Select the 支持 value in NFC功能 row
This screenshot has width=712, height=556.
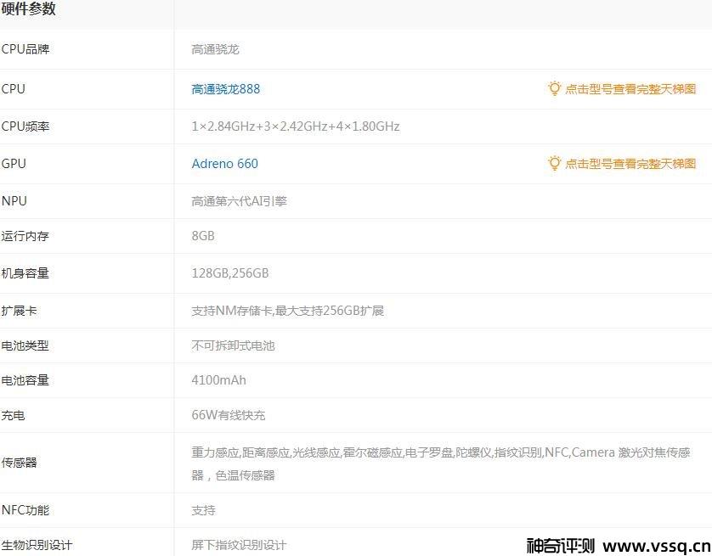coord(203,510)
